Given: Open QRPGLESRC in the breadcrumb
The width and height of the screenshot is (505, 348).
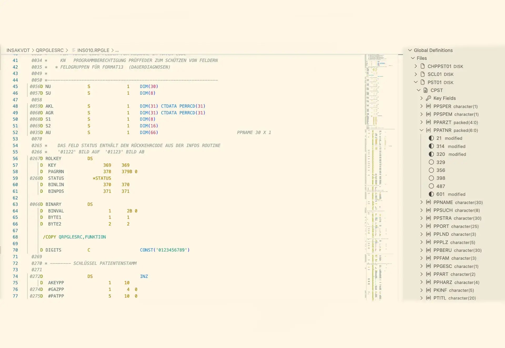Looking at the screenshot, I should pos(50,50).
